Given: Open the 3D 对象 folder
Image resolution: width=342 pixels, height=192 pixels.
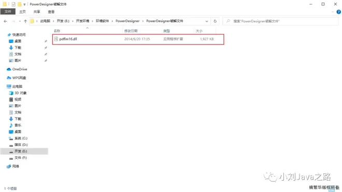Looking at the screenshot, I should (x=21, y=93).
